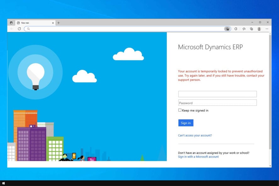
Task: Click the Windows Start button
Action: click(3, 183)
